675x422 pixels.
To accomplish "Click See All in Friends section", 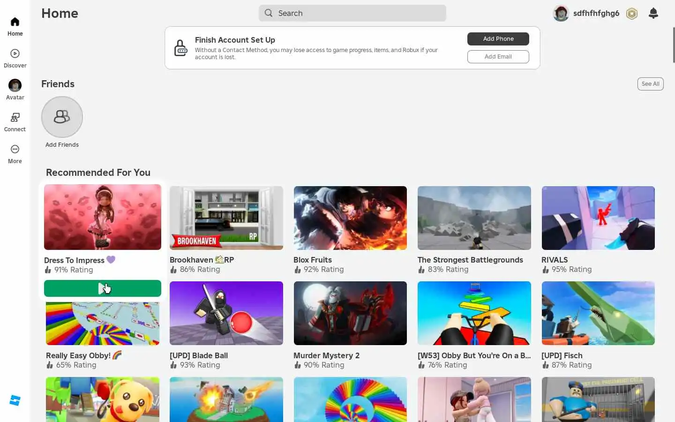I will point(650,84).
